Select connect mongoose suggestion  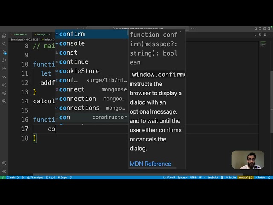(92, 90)
